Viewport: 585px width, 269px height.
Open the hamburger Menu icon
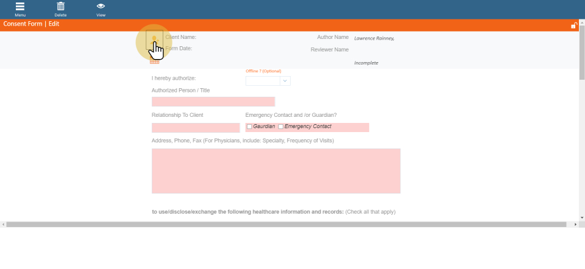point(20,7)
